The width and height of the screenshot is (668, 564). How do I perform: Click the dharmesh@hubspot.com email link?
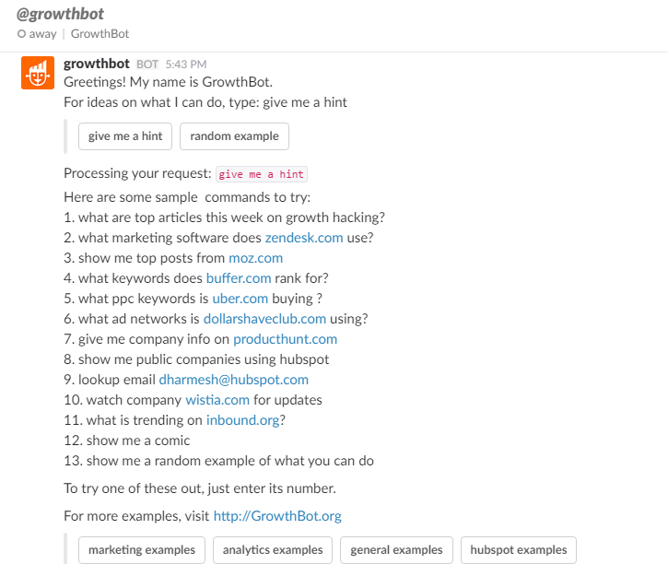point(233,380)
